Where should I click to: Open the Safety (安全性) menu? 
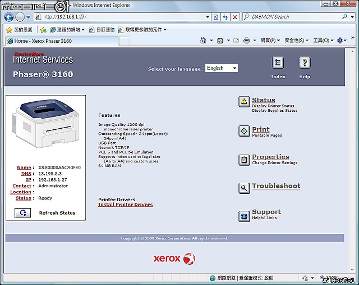(x=297, y=40)
